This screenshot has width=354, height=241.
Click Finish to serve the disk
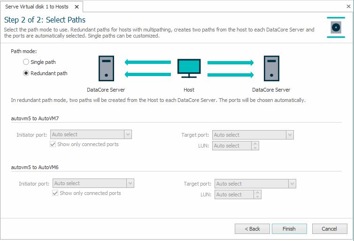[289, 229]
